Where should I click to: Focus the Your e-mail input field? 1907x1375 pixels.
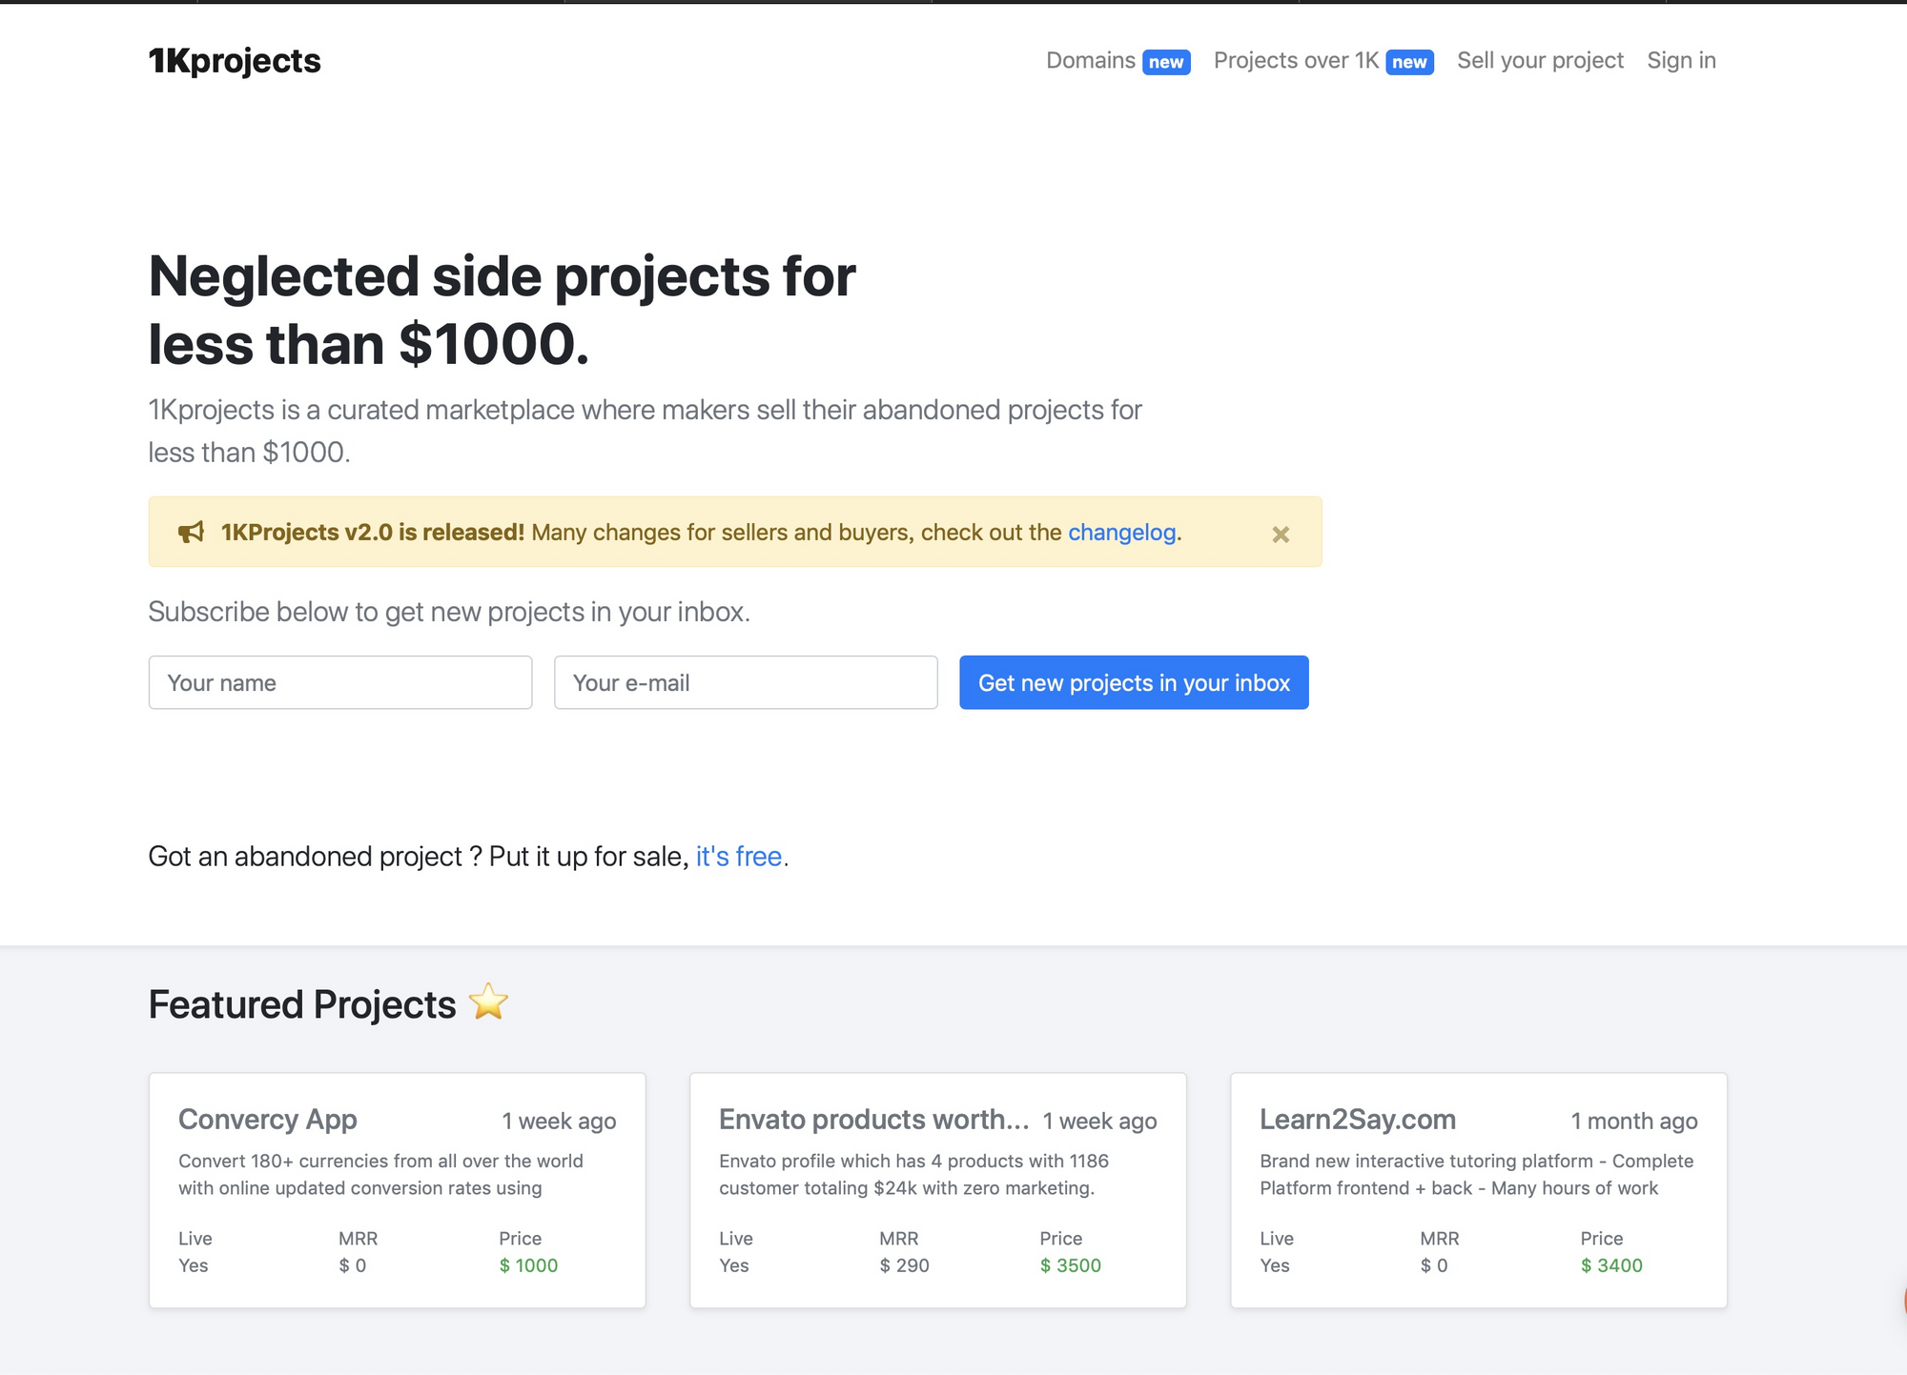pos(746,682)
